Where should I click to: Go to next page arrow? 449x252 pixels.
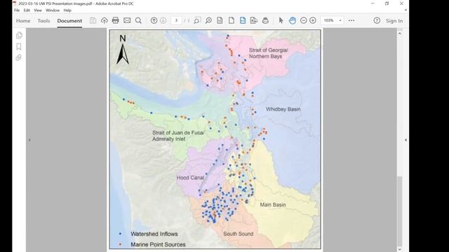(x=163, y=20)
